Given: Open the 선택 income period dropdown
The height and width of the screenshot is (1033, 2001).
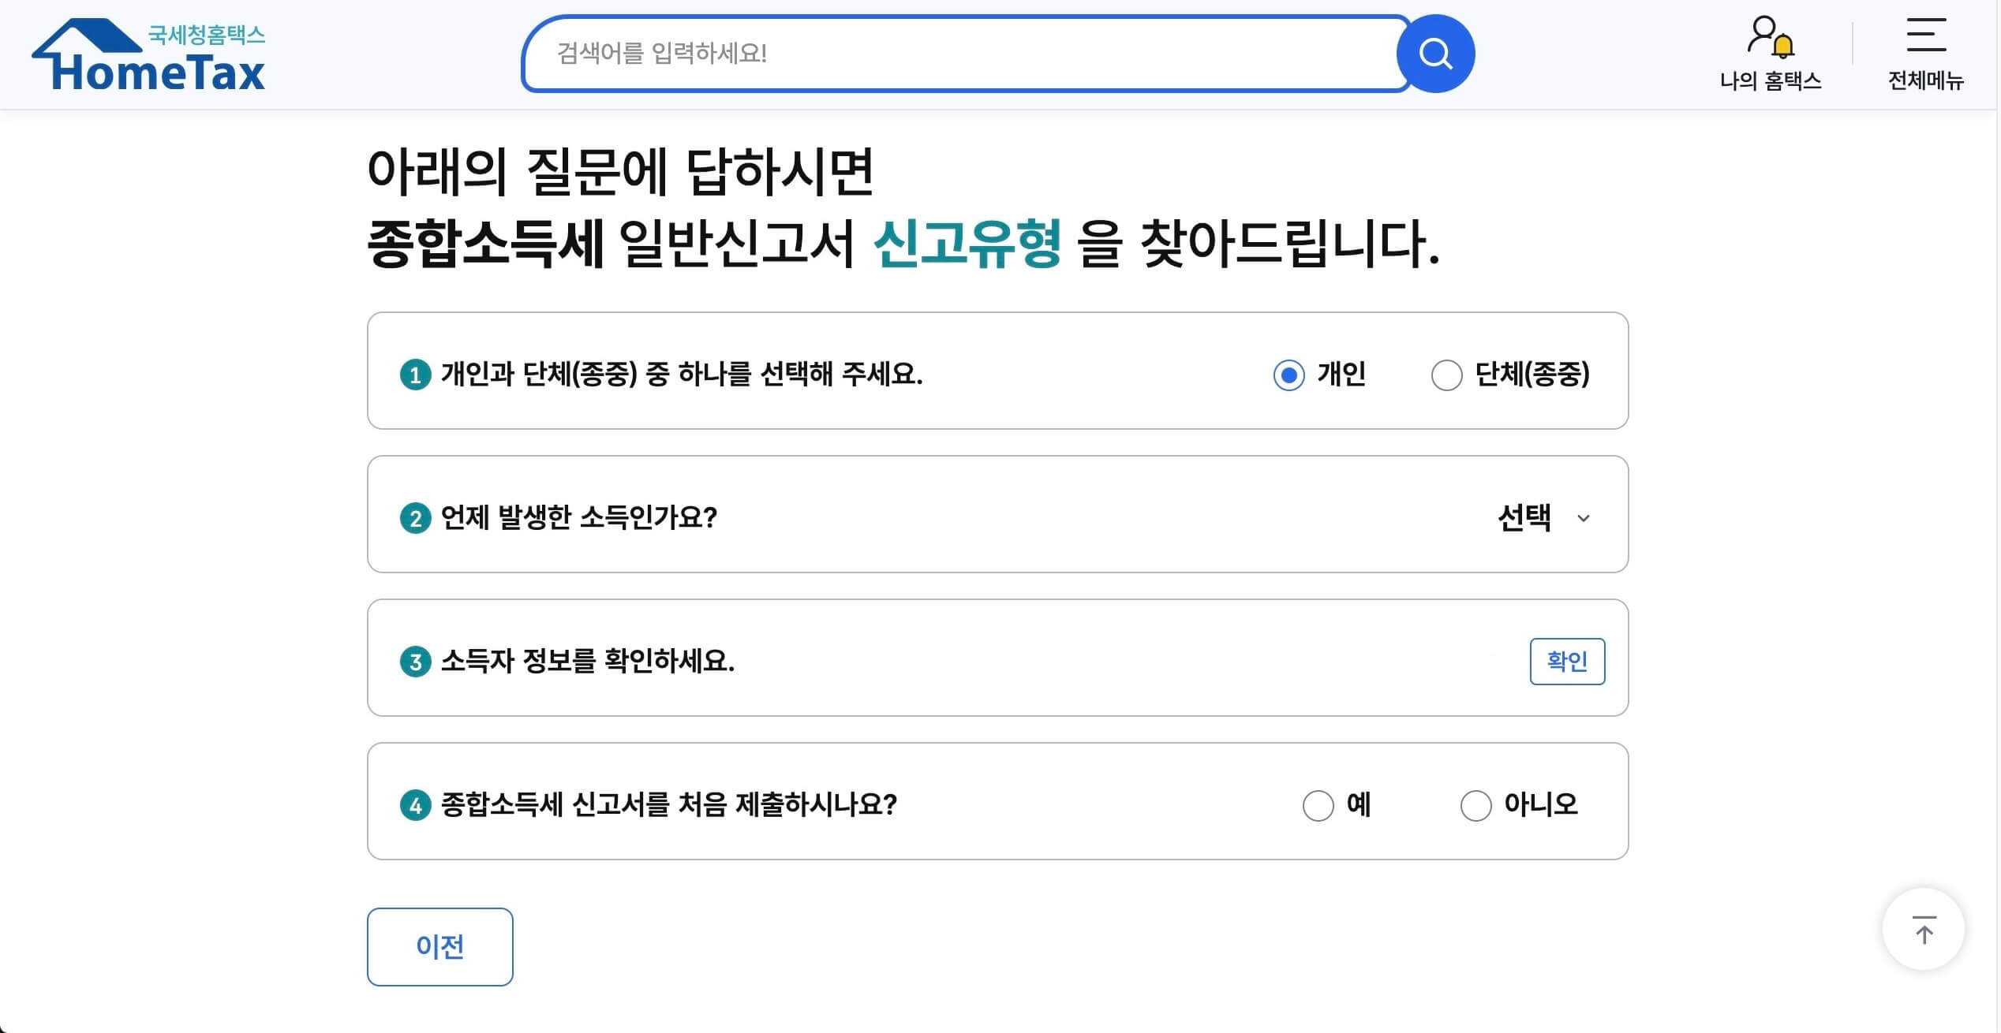Looking at the screenshot, I should click(x=1524, y=518).
